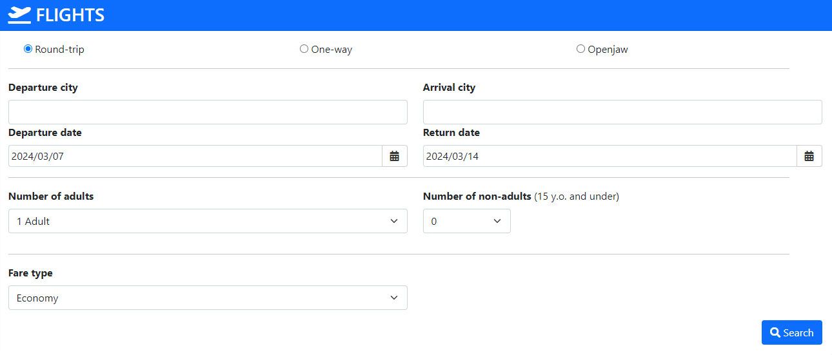Viewport: 832px width, 355px height.
Task: Click the Search button
Action: tap(791, 332)
